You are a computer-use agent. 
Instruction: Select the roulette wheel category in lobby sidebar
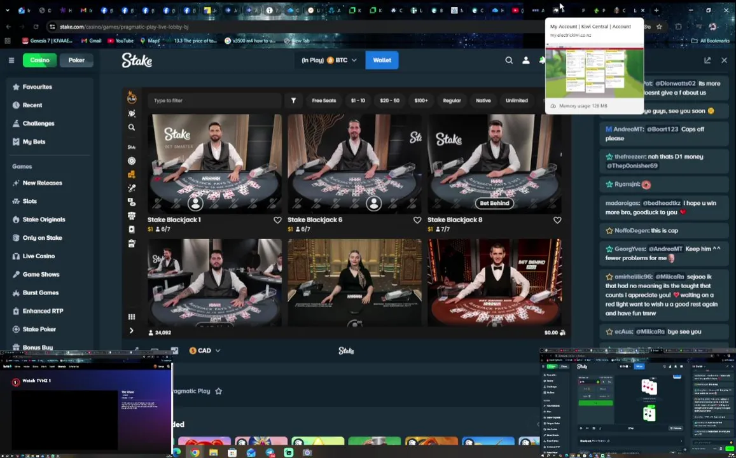pos(132,161)
